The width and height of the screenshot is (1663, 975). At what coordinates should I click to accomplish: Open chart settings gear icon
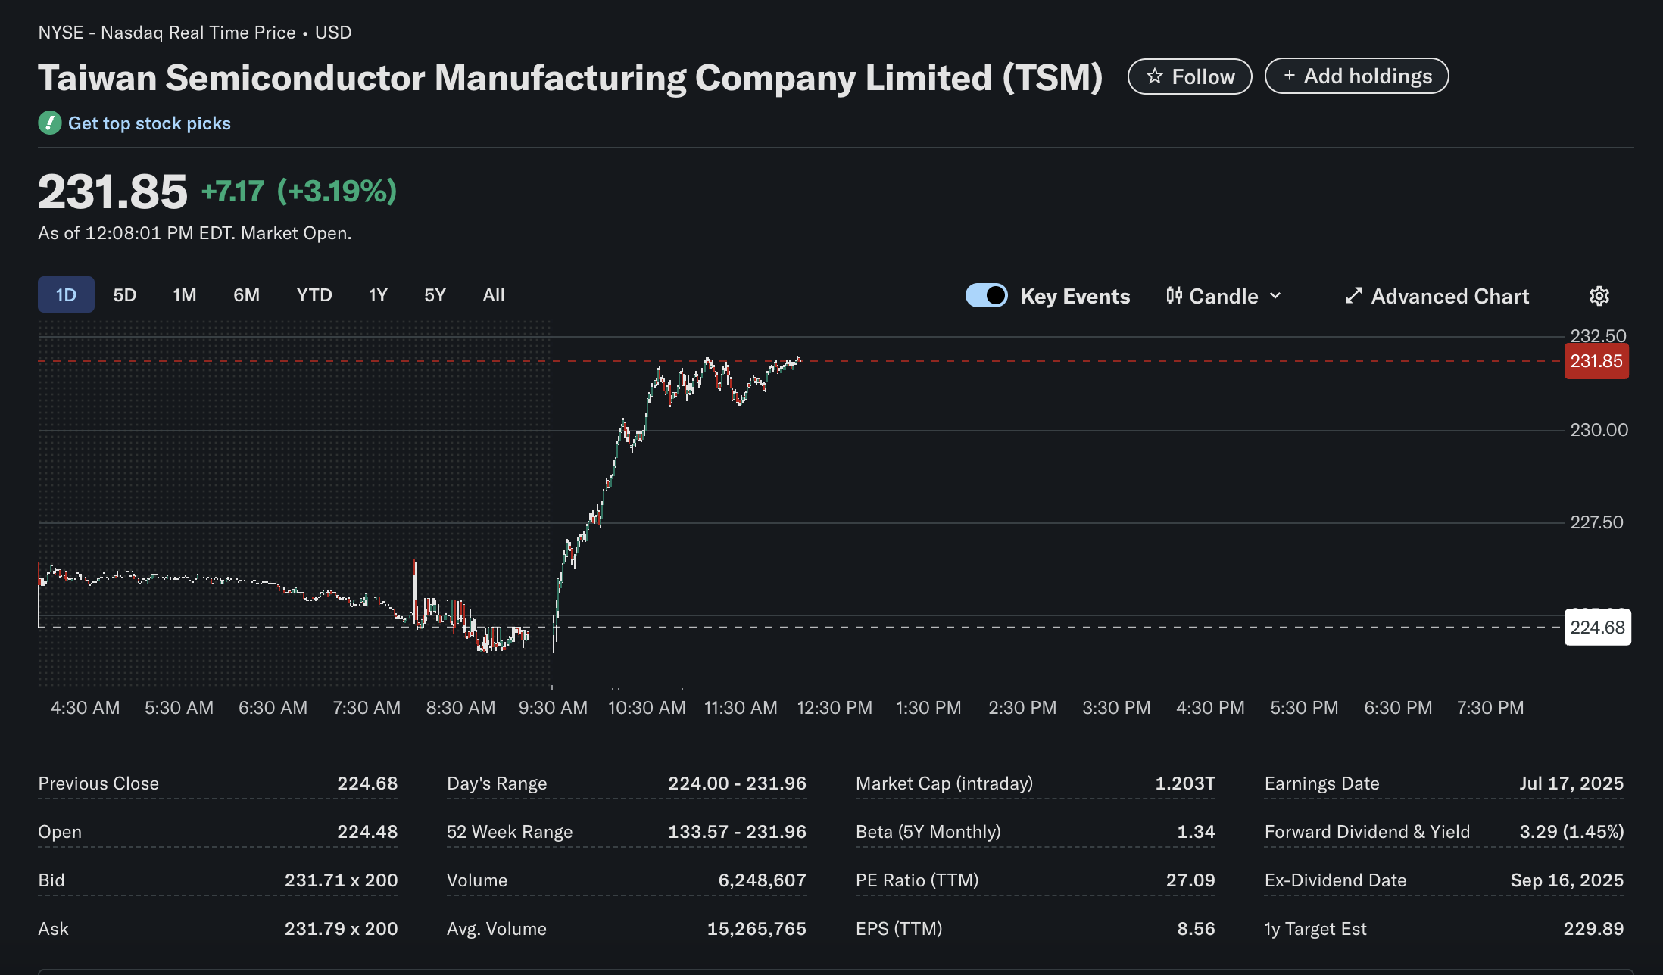[x=1599, y=296]
